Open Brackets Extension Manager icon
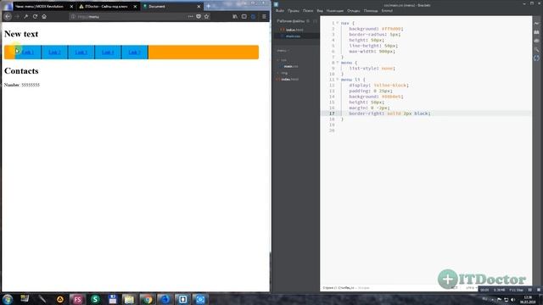The image size is (543, 305). tap(537, 32)
